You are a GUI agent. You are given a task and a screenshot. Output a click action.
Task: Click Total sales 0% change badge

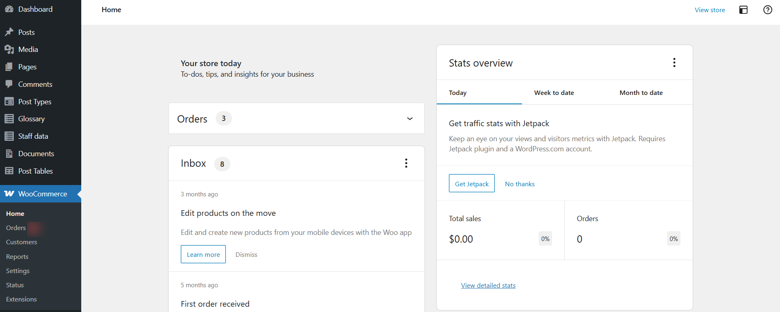[x=545, y=239]
